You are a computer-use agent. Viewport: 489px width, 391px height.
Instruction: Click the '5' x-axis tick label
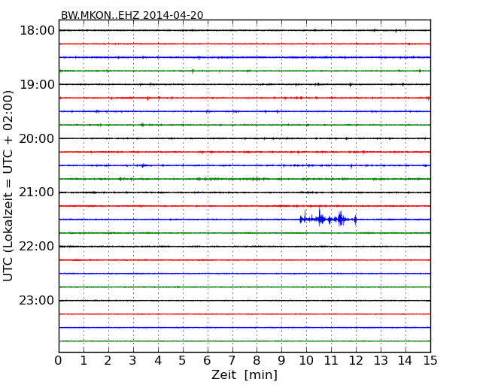(x=182, y=360)
